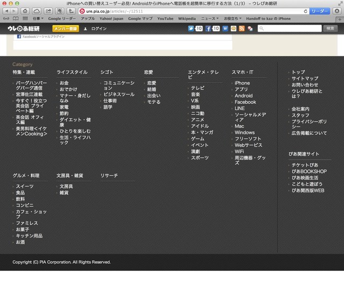The height and width of the screenshot is (286, 344).
Task: Open iCloud tabs cloud icon
Action: pyautogui.click(x=37, y=11)
